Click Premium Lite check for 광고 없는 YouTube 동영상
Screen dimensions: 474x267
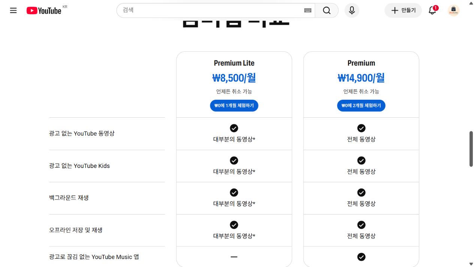point(234,128)
